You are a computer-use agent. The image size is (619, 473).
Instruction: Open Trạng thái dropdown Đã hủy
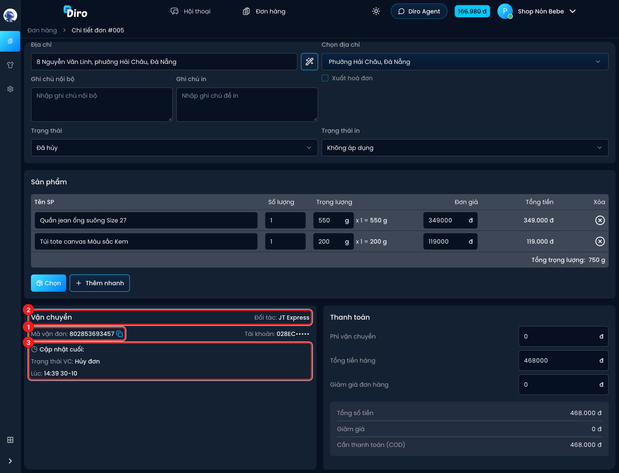(174, 148)
